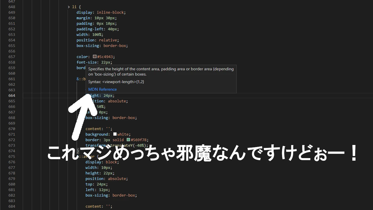Click line number 660 in gutter
The image size is (373, 210).
coord(12,73)
